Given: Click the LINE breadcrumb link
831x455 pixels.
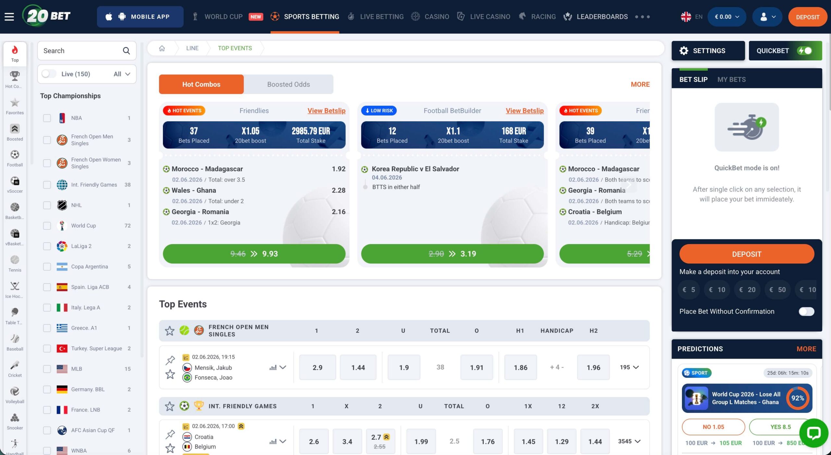Looking at the screenshot, I should [192, 48].
